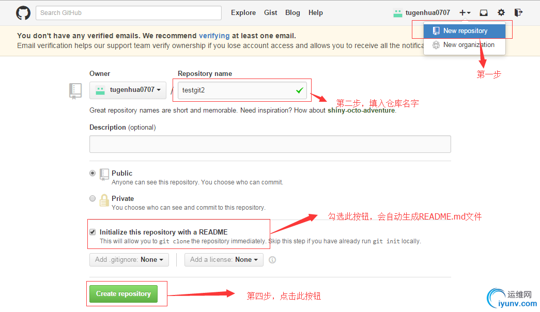Click the tugenhua0707 avatar in header

coord(398,13)
